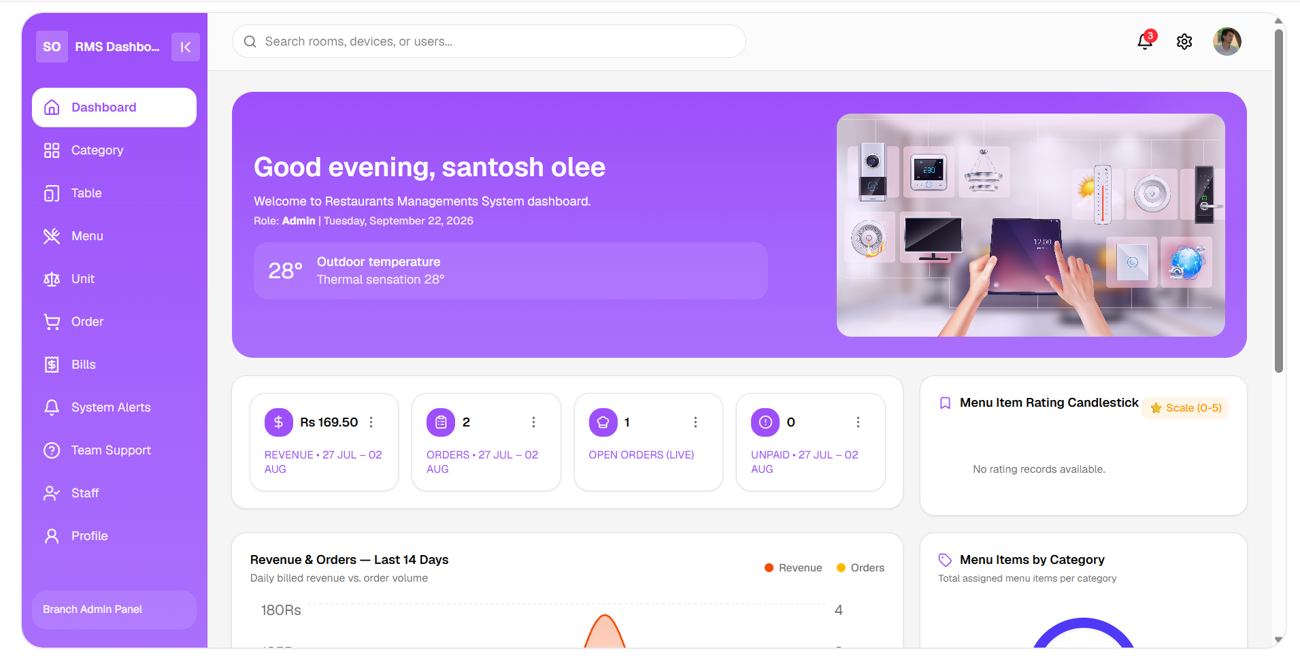Focus the search rooms, devices, or users field

pyautogui.click(x=489, y=41)
